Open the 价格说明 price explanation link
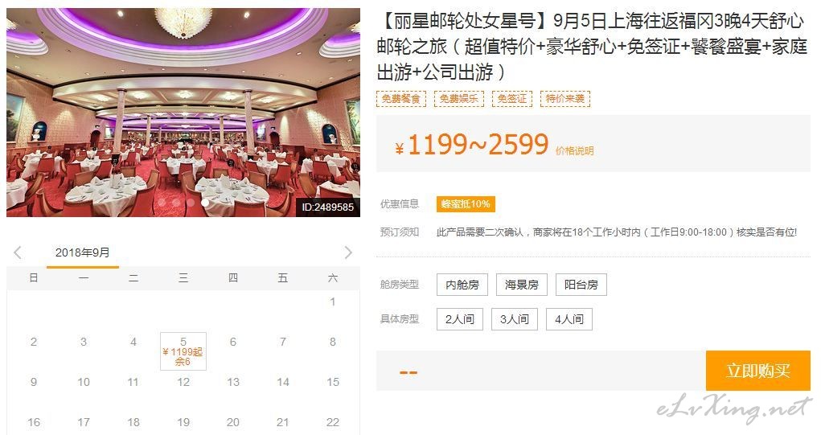Screen dimensions: 821x435 [x=574, y=150]
